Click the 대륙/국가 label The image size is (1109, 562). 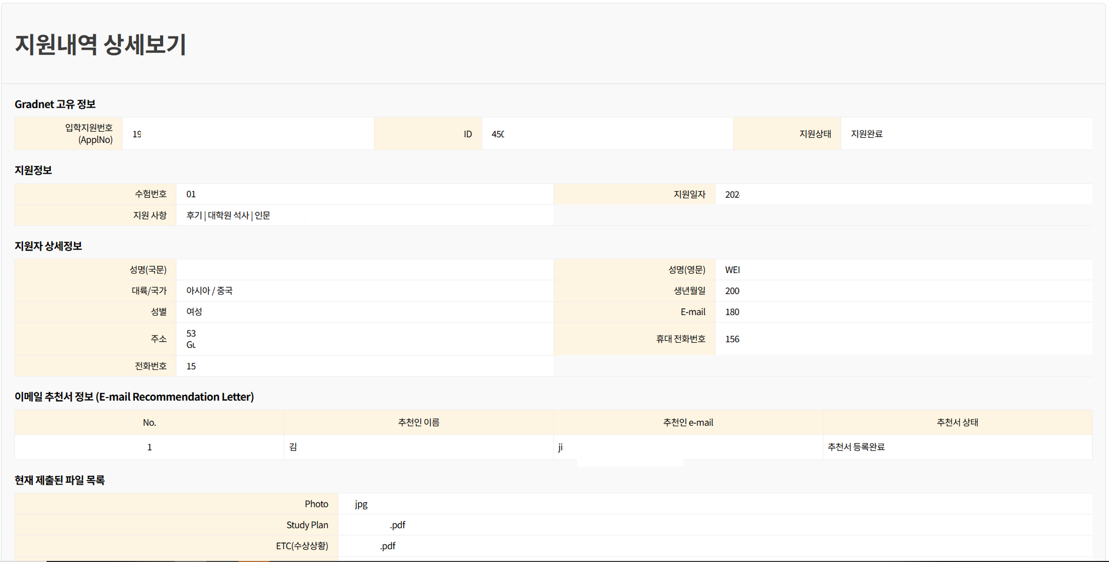[149, 291]
